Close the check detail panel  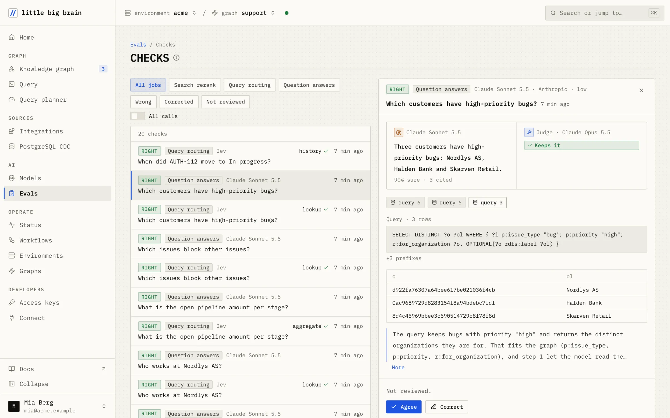(641, 90)
